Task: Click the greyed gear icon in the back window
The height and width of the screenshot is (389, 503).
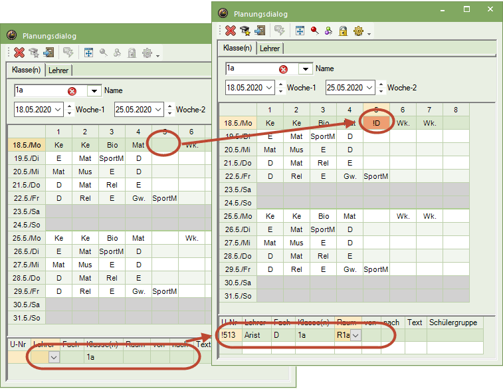Action: coord(147,53)
